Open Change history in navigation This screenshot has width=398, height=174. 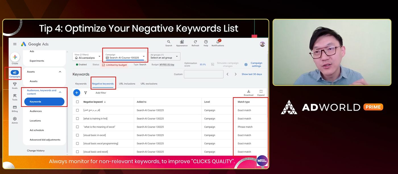point(36,151)
